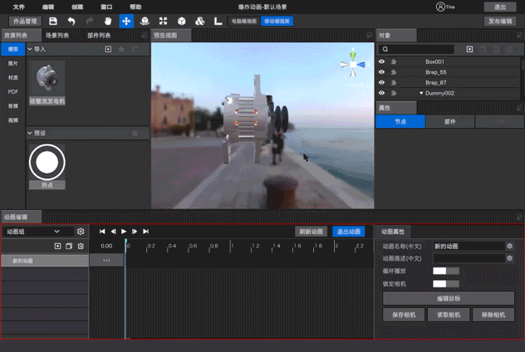This screenshot has height=352, width=525.
Task: Open the 动画组 dropdown
Action: pos(37,232)
